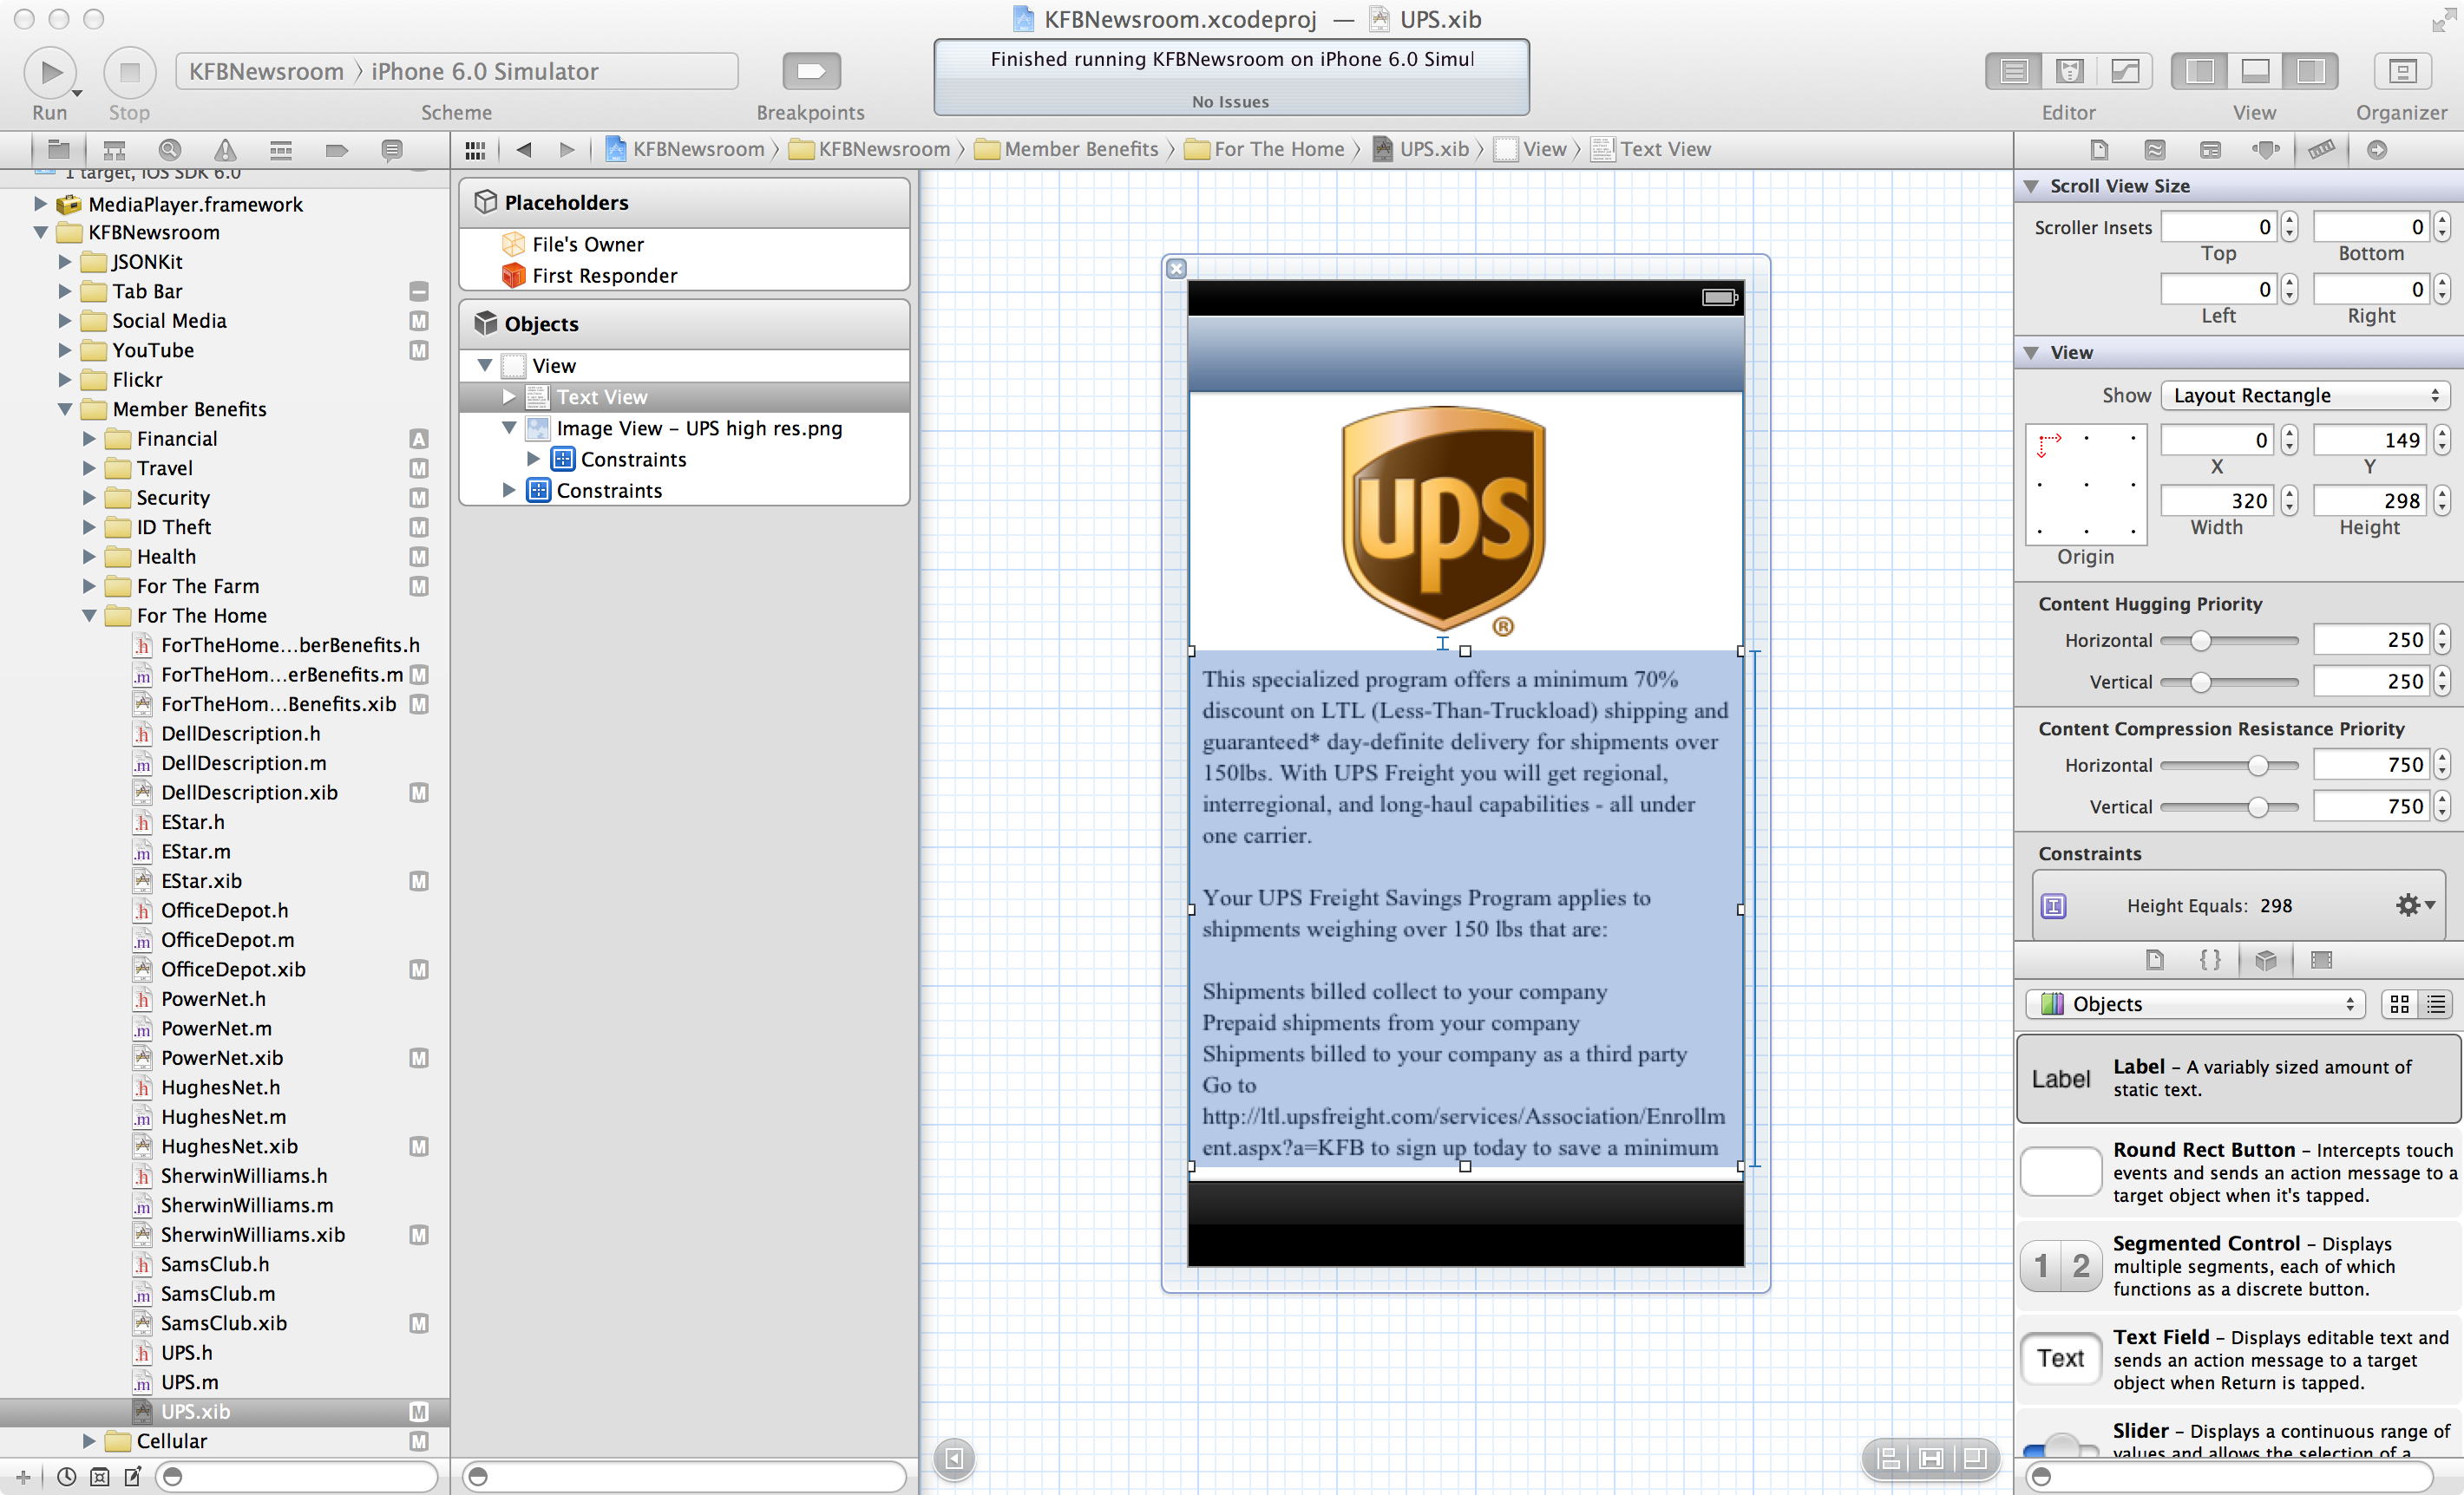The width and height of the screenshot is (2464, 1495).
Task: Switch Object library to list view
Action: (x=2436, y=1004)
